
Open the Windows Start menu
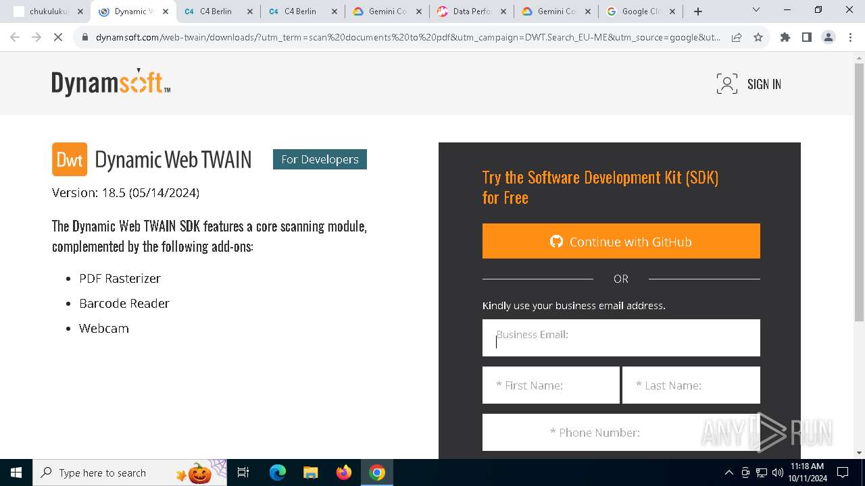16,473
